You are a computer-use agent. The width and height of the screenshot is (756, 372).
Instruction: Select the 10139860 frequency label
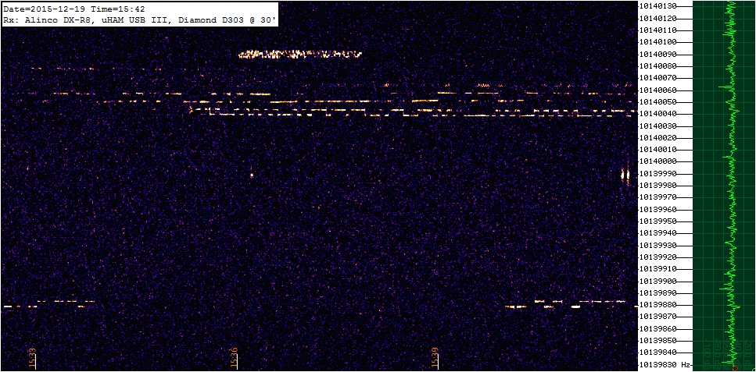pos(659,328)
